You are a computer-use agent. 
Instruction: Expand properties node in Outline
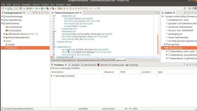(x=165, y=44)
